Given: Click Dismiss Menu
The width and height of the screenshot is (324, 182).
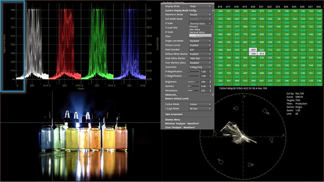Looking at the screenshot, I should tap(173, 120).
